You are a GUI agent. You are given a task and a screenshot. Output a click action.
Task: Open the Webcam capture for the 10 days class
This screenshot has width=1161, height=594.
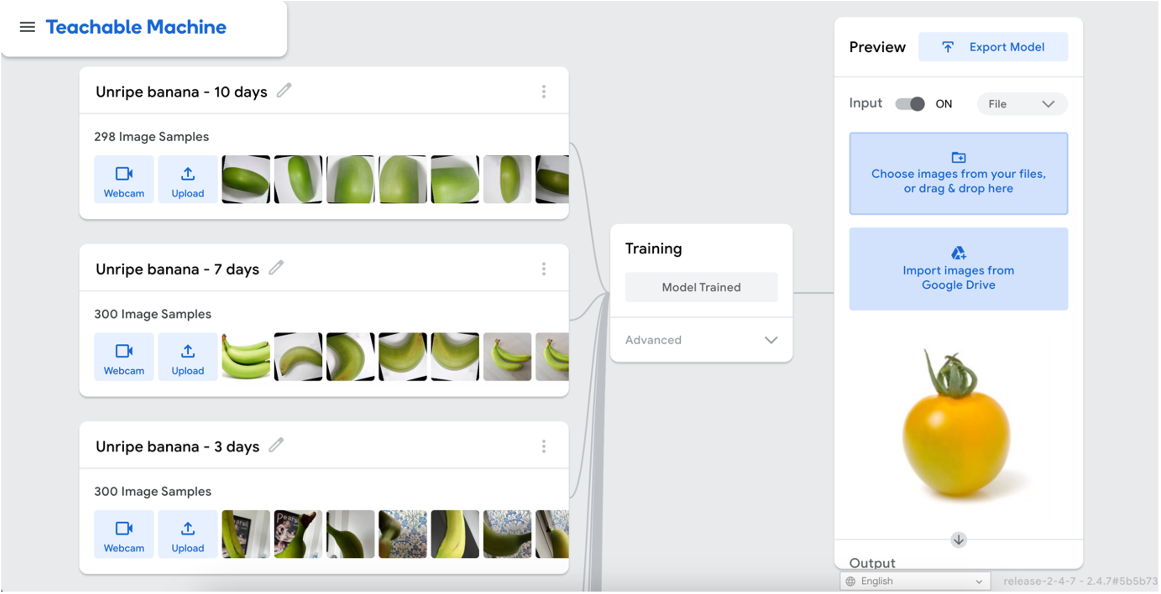point(124,180)
